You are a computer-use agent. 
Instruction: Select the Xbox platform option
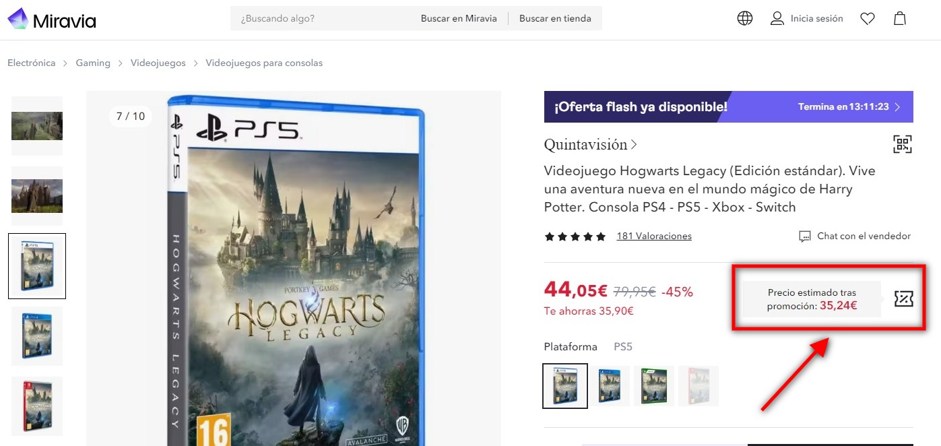click(x=654, y=386)
